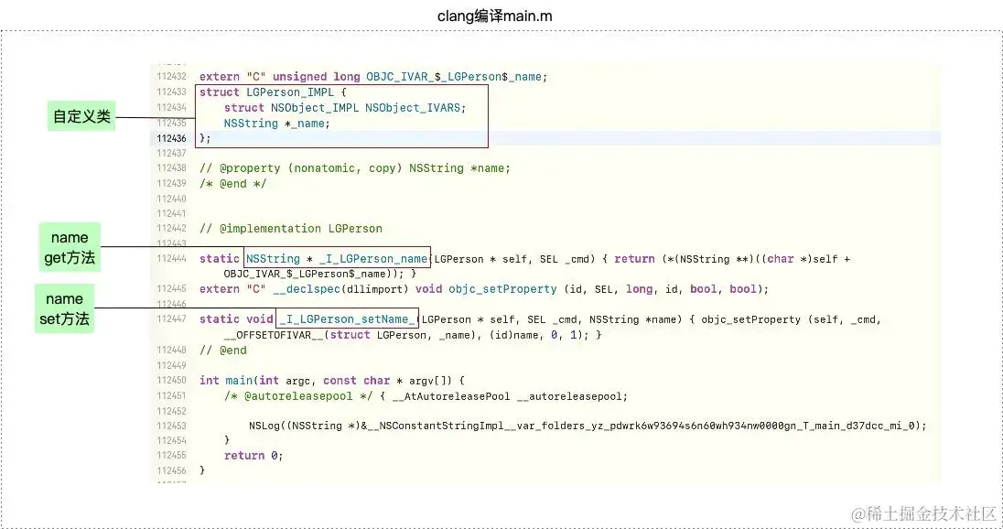
Task: Click line number 112445 in the gutter
Action: pos(171,289)
